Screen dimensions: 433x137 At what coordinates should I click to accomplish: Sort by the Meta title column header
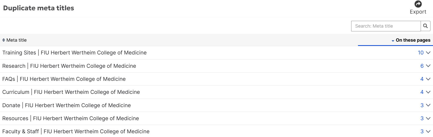(x=16, y=40)
